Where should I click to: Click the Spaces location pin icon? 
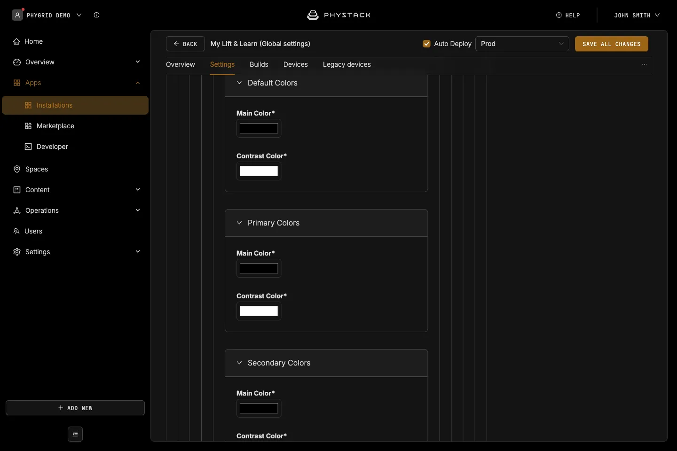[17, 169]
